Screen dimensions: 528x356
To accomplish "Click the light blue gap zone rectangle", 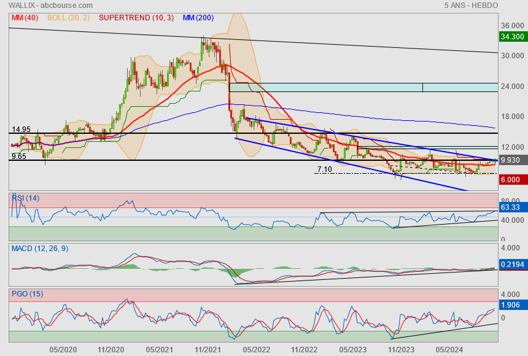I will pyautogui.click(x=363, y=87).
